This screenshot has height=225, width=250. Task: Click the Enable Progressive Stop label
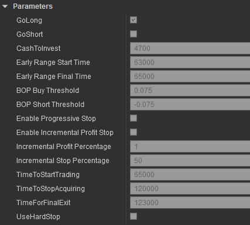56,119
